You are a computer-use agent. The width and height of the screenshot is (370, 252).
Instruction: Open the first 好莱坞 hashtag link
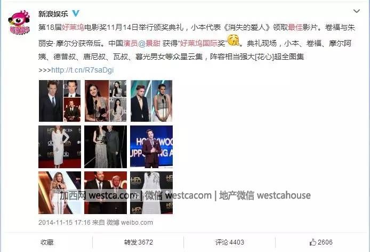[x=73, y=27]
